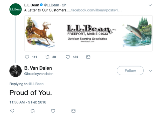Open L.L.Bean green profile avatar
The width and height of the screenshot is (162, 120).
tap(15, 10)
